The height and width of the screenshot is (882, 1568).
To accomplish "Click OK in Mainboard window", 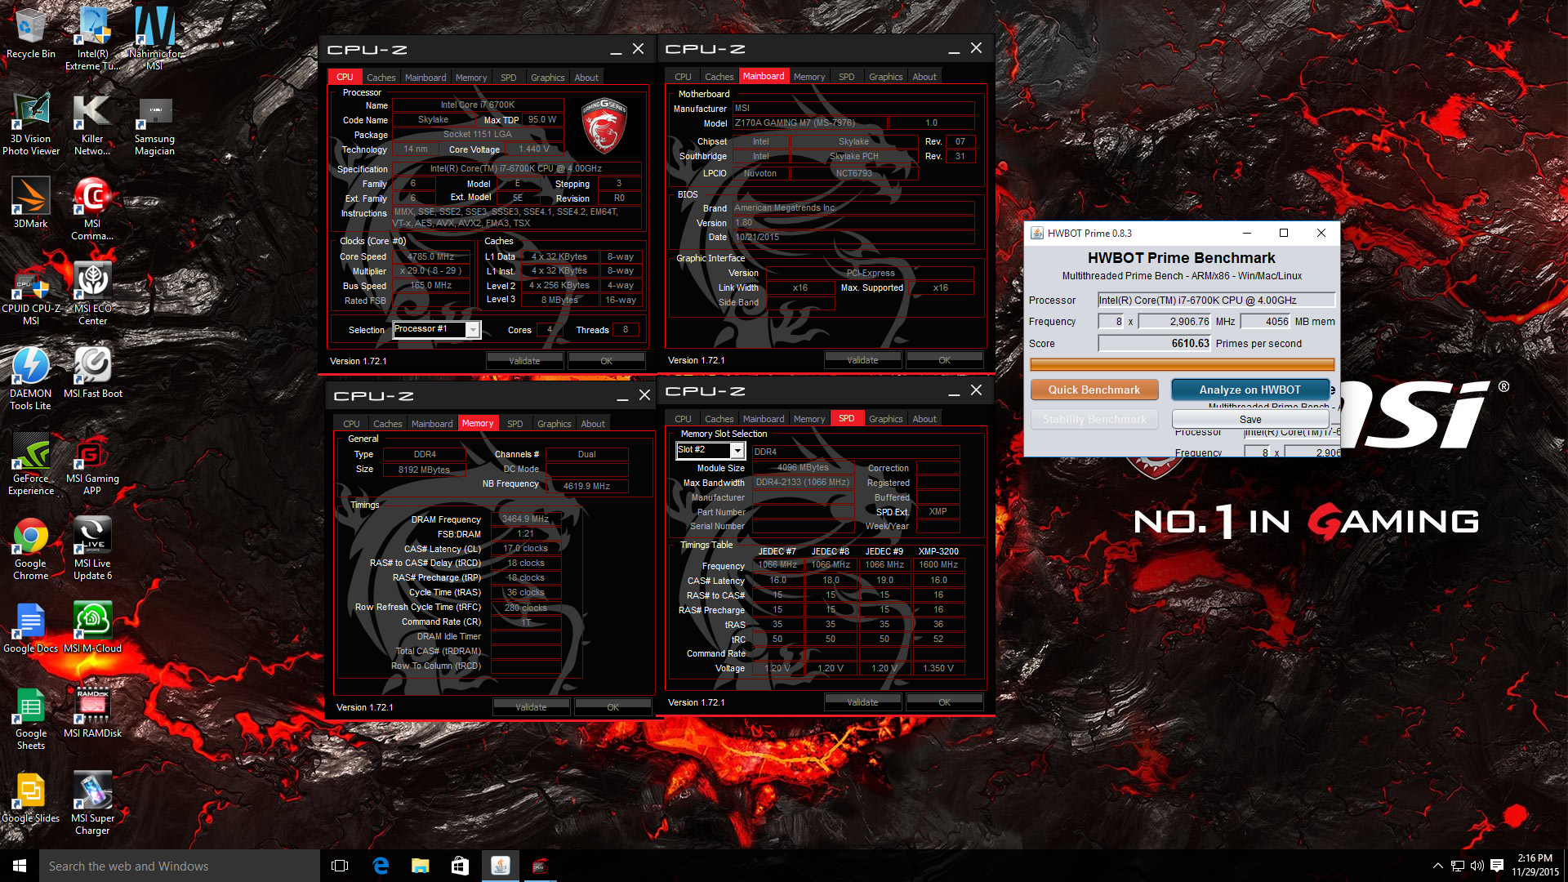I will click(x=944, y=360).
